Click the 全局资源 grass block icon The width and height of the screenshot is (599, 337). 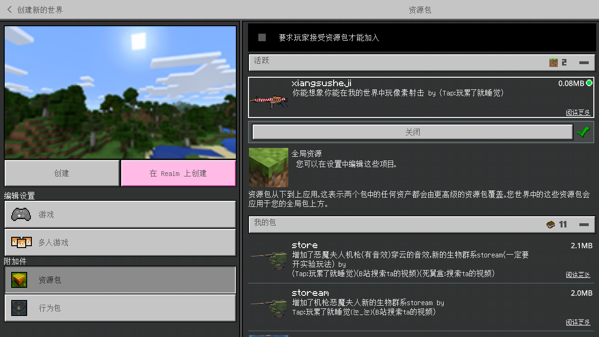[x=269, y=168]
